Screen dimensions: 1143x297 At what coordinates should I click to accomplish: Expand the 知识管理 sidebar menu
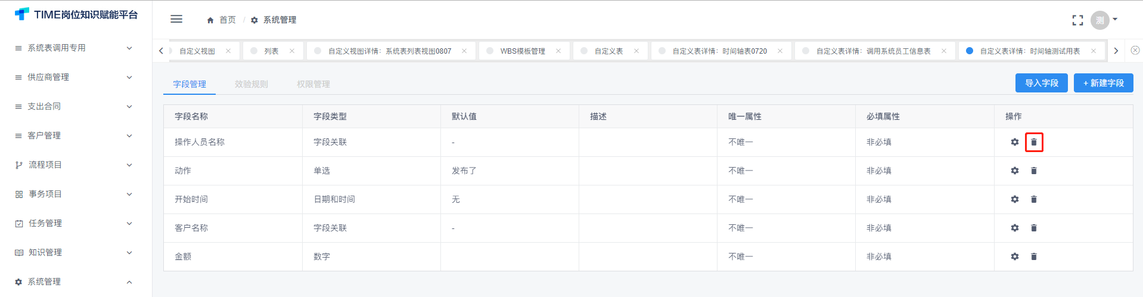76,252
